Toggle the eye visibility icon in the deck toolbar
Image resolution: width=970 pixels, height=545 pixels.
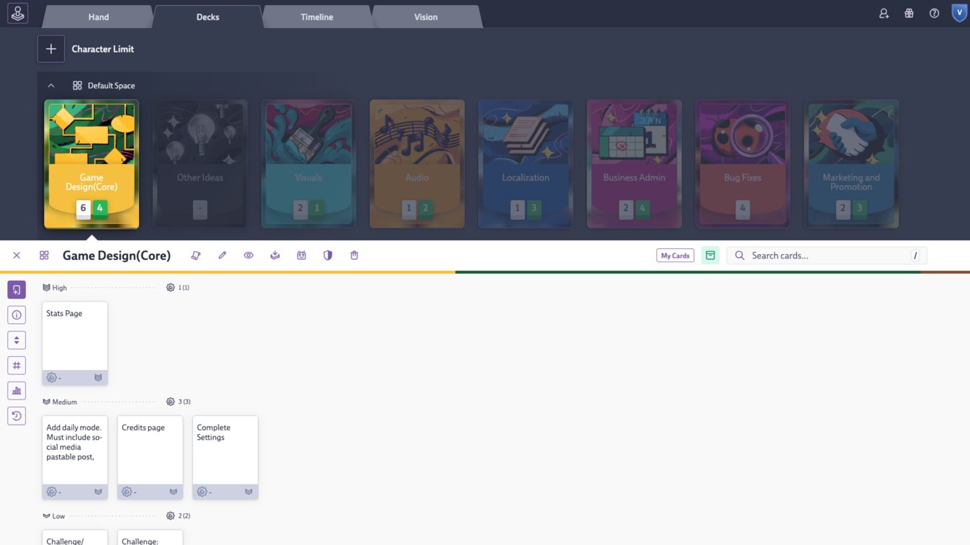click(248, 255)
